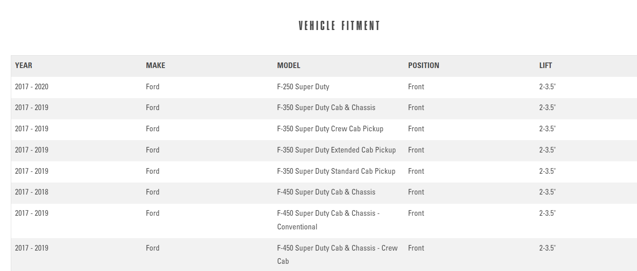Click the F-350 Super Duty Crew Cab Pickup cell
This screenshot has width=637, height=271.
[330, 128]
